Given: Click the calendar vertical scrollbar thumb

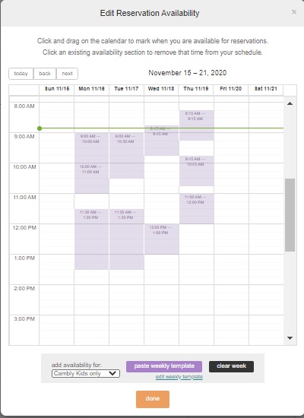Looking at the screenshot, I should tap(290, 215).
